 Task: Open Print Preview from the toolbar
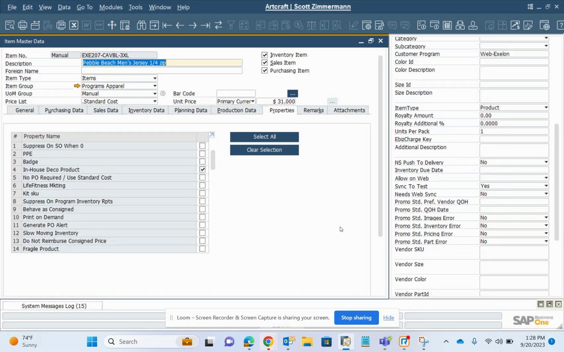pyautogui.click(x=10, y=25)
